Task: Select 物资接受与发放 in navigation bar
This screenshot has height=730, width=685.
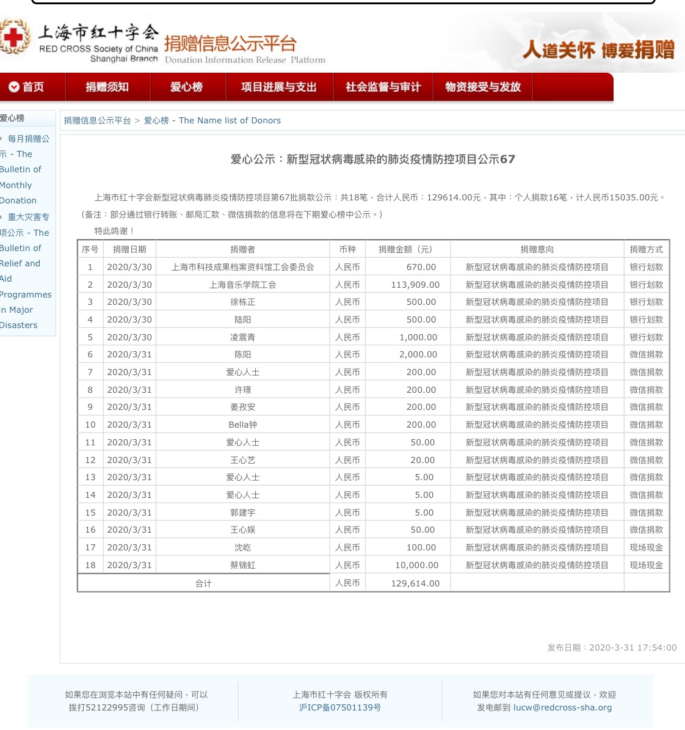Action: [482, 87]
